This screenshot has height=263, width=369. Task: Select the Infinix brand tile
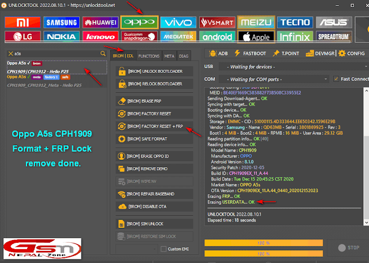[x=295, y=36]
